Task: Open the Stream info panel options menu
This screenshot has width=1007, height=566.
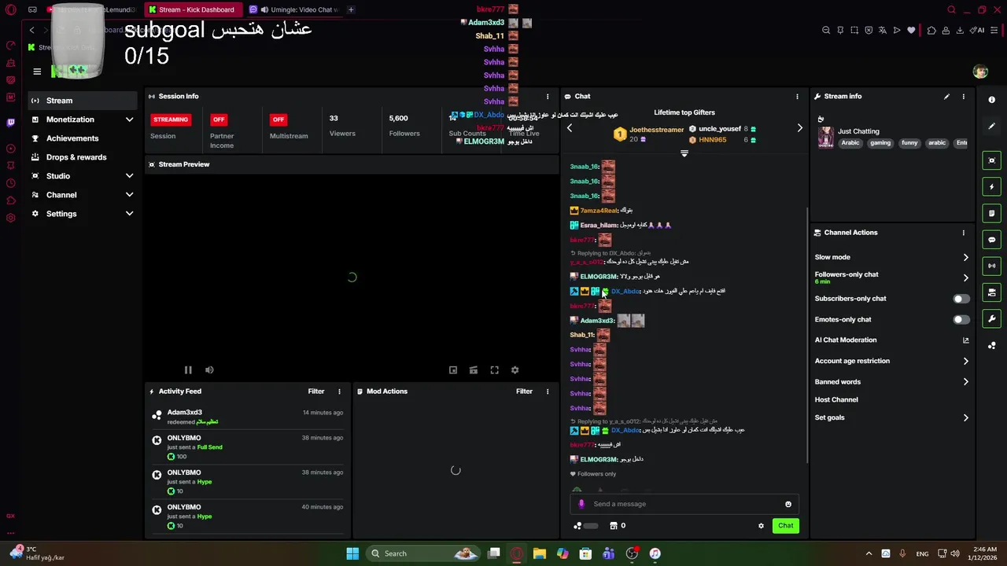Action: coord(963,97)
